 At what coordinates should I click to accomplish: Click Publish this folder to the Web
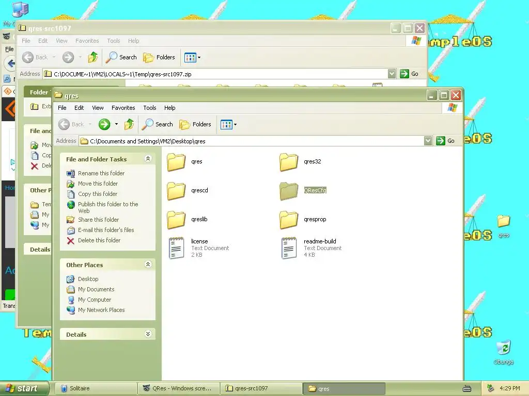[x=108, y=207]
